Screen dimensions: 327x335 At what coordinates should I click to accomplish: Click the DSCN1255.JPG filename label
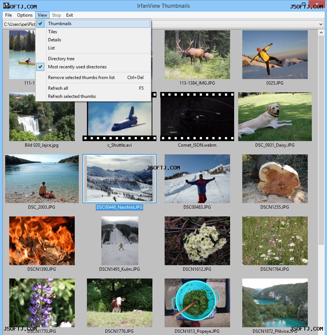274,207
